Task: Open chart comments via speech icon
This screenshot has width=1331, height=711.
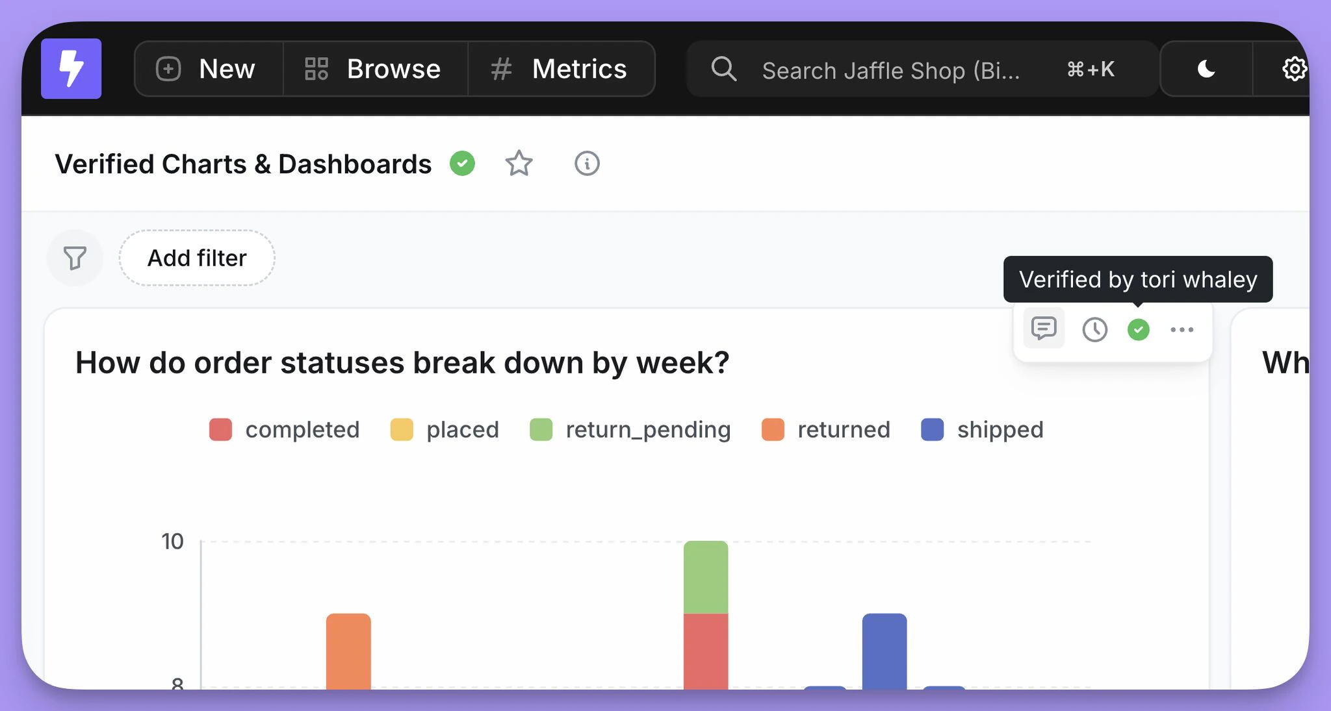Action: (x=1044, y=329)
